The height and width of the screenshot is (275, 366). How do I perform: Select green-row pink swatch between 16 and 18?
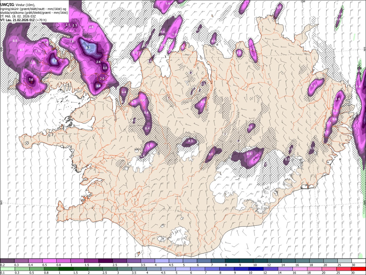(300, 269)
